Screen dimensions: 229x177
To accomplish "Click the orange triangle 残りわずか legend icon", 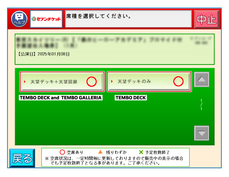I will pos(100,152).
